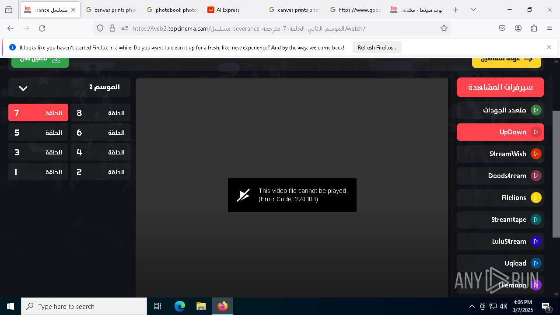Screen dimensions: 560x315
Task: Click the page vertical scrollbar
Action: (x=556, y=174)
